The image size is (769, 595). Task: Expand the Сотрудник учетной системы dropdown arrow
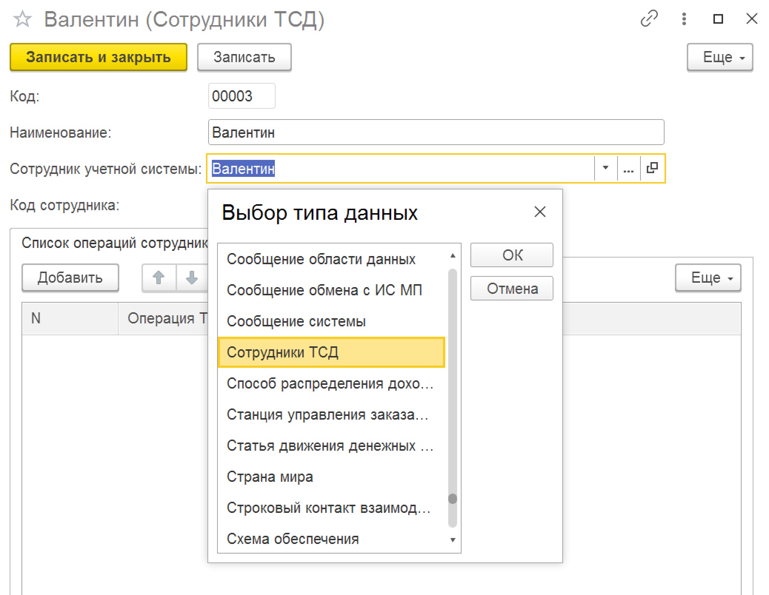click(x=605, y=168)
